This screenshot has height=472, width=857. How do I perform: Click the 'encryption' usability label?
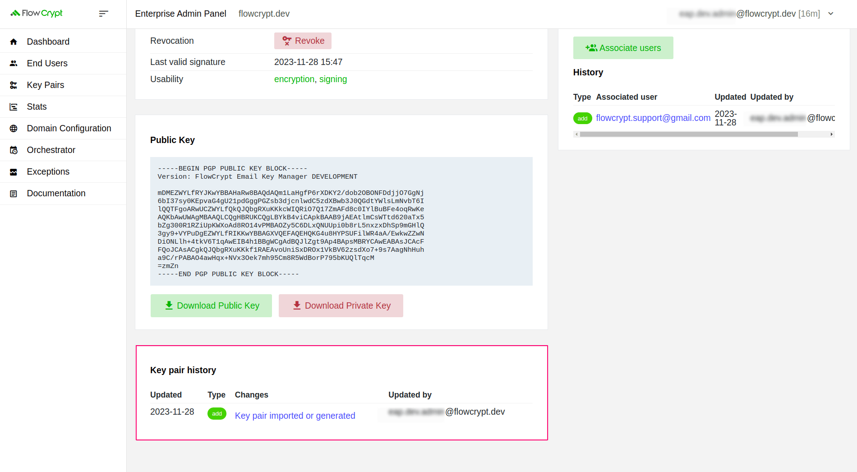tap(294, 79)
